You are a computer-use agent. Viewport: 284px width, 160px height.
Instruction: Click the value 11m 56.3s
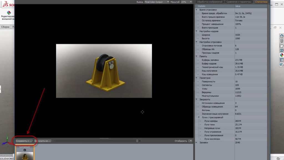(x=240, y=17)
